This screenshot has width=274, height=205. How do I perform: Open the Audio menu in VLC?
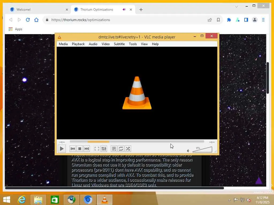pos(93,44)
